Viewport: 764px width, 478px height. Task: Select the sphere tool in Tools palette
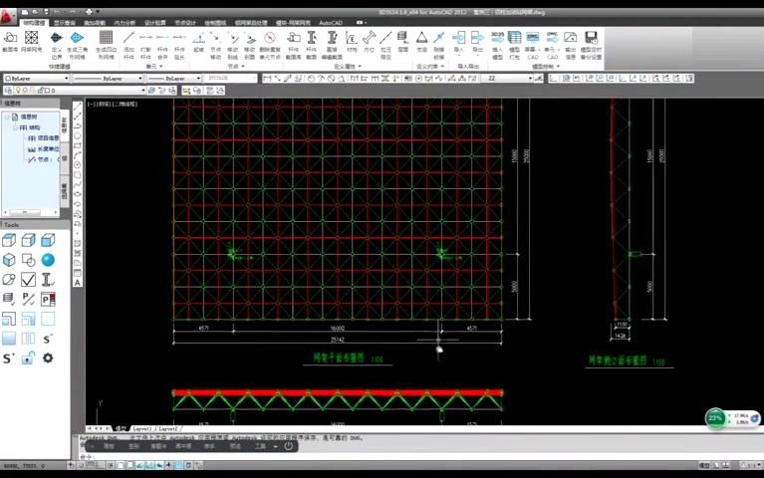(48, 260)
